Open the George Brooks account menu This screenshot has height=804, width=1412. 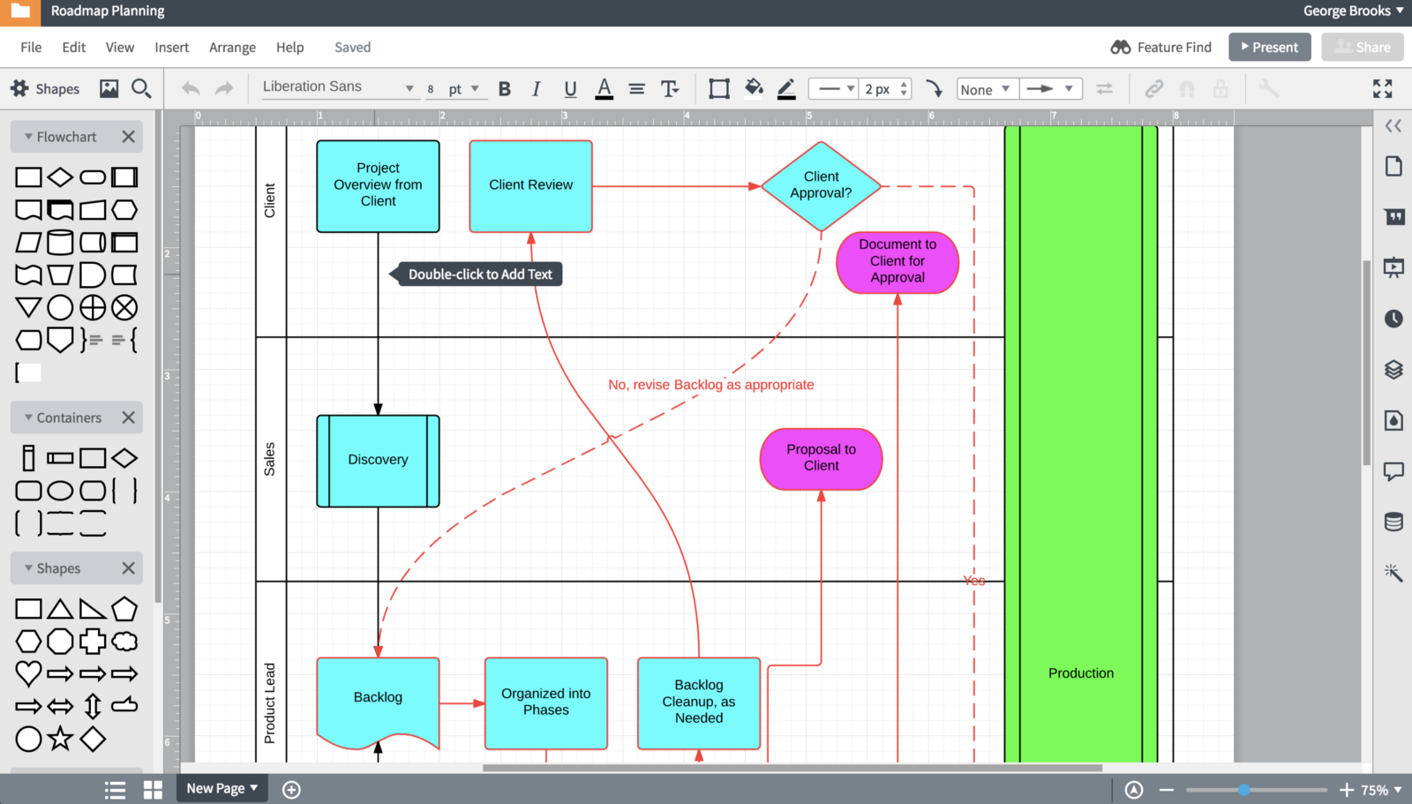(1353, 11)
